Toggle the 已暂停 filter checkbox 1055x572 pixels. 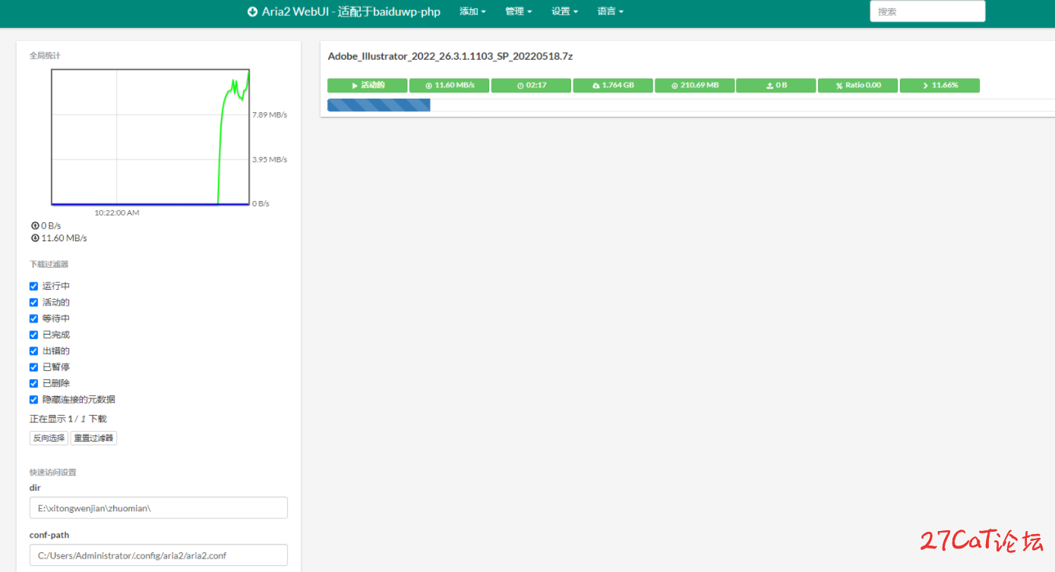pyautogui.click(x=33, y=367)
